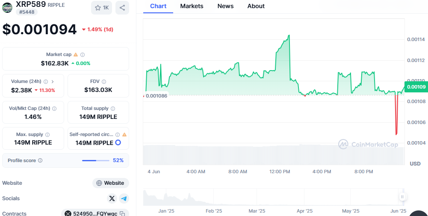Click the 12:00 PM time axis label

tap(280, 172)
